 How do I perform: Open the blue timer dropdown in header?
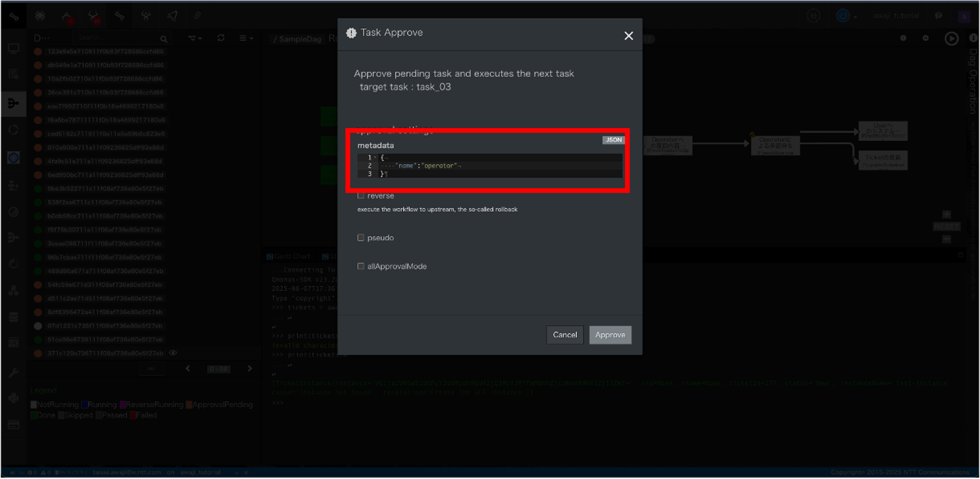click(846, 16)
